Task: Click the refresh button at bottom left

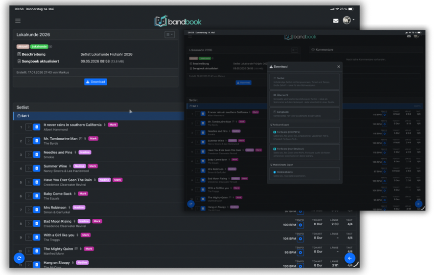Action: [19, 258]
